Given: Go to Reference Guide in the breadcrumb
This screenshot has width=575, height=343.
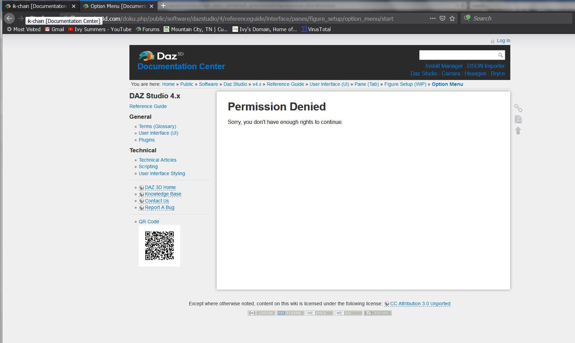Looking at the screenshot, I should (x=285, y=84).
